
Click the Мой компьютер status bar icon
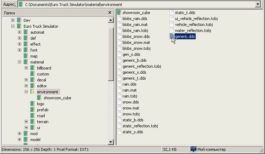point(193,149)
